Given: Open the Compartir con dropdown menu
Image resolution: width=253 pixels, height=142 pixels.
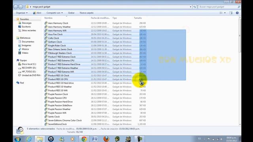Looking at the screenshot, I should point(55,13).
